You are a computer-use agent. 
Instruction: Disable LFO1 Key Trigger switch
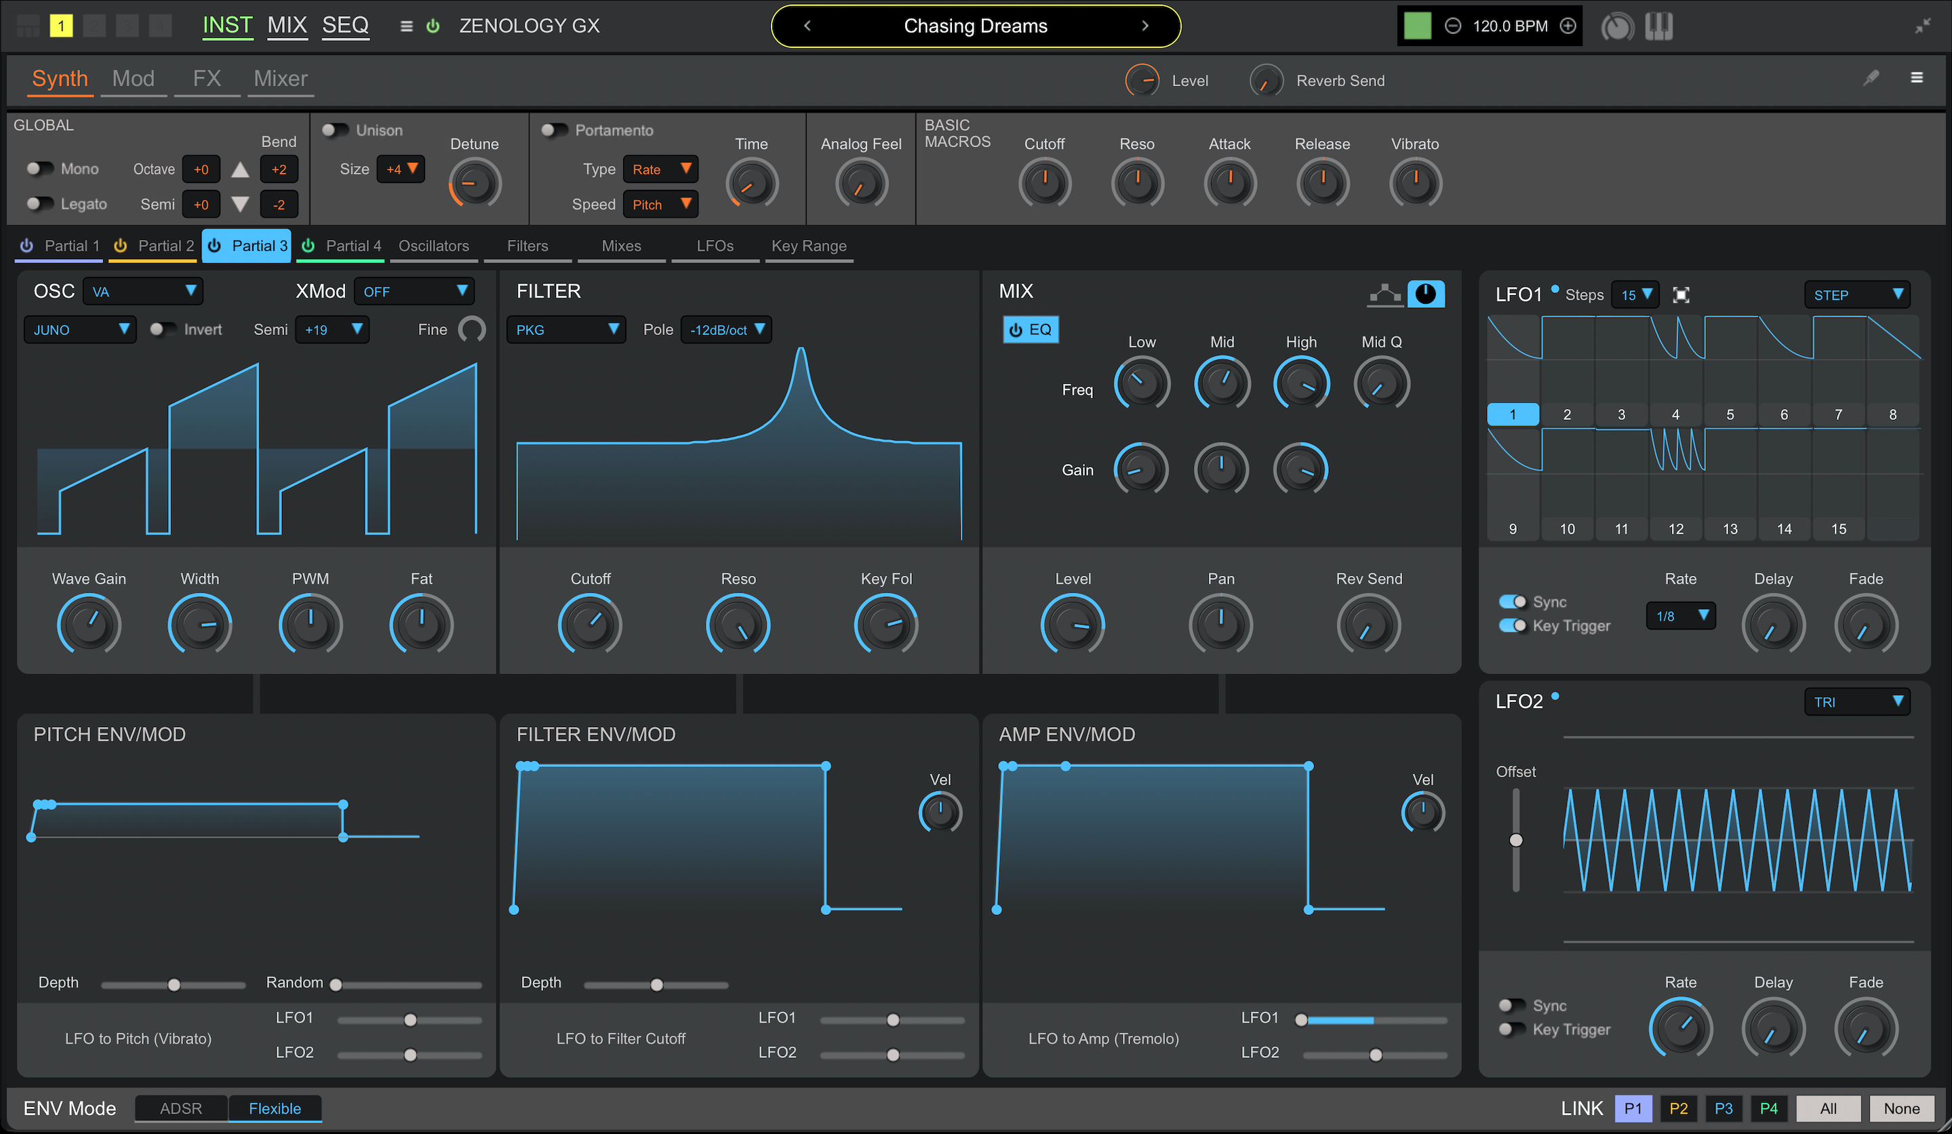tap(1512, 625)
